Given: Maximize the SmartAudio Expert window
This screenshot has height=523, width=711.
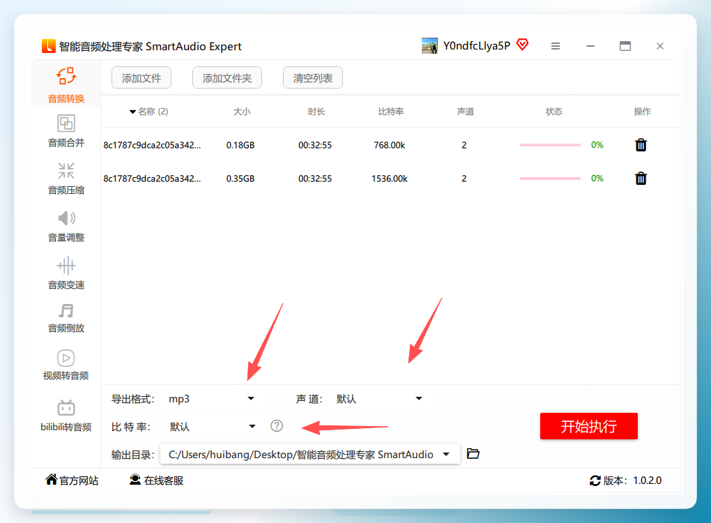Looking at the screenshot, I should pyautogui.click(x=625, y=46).
